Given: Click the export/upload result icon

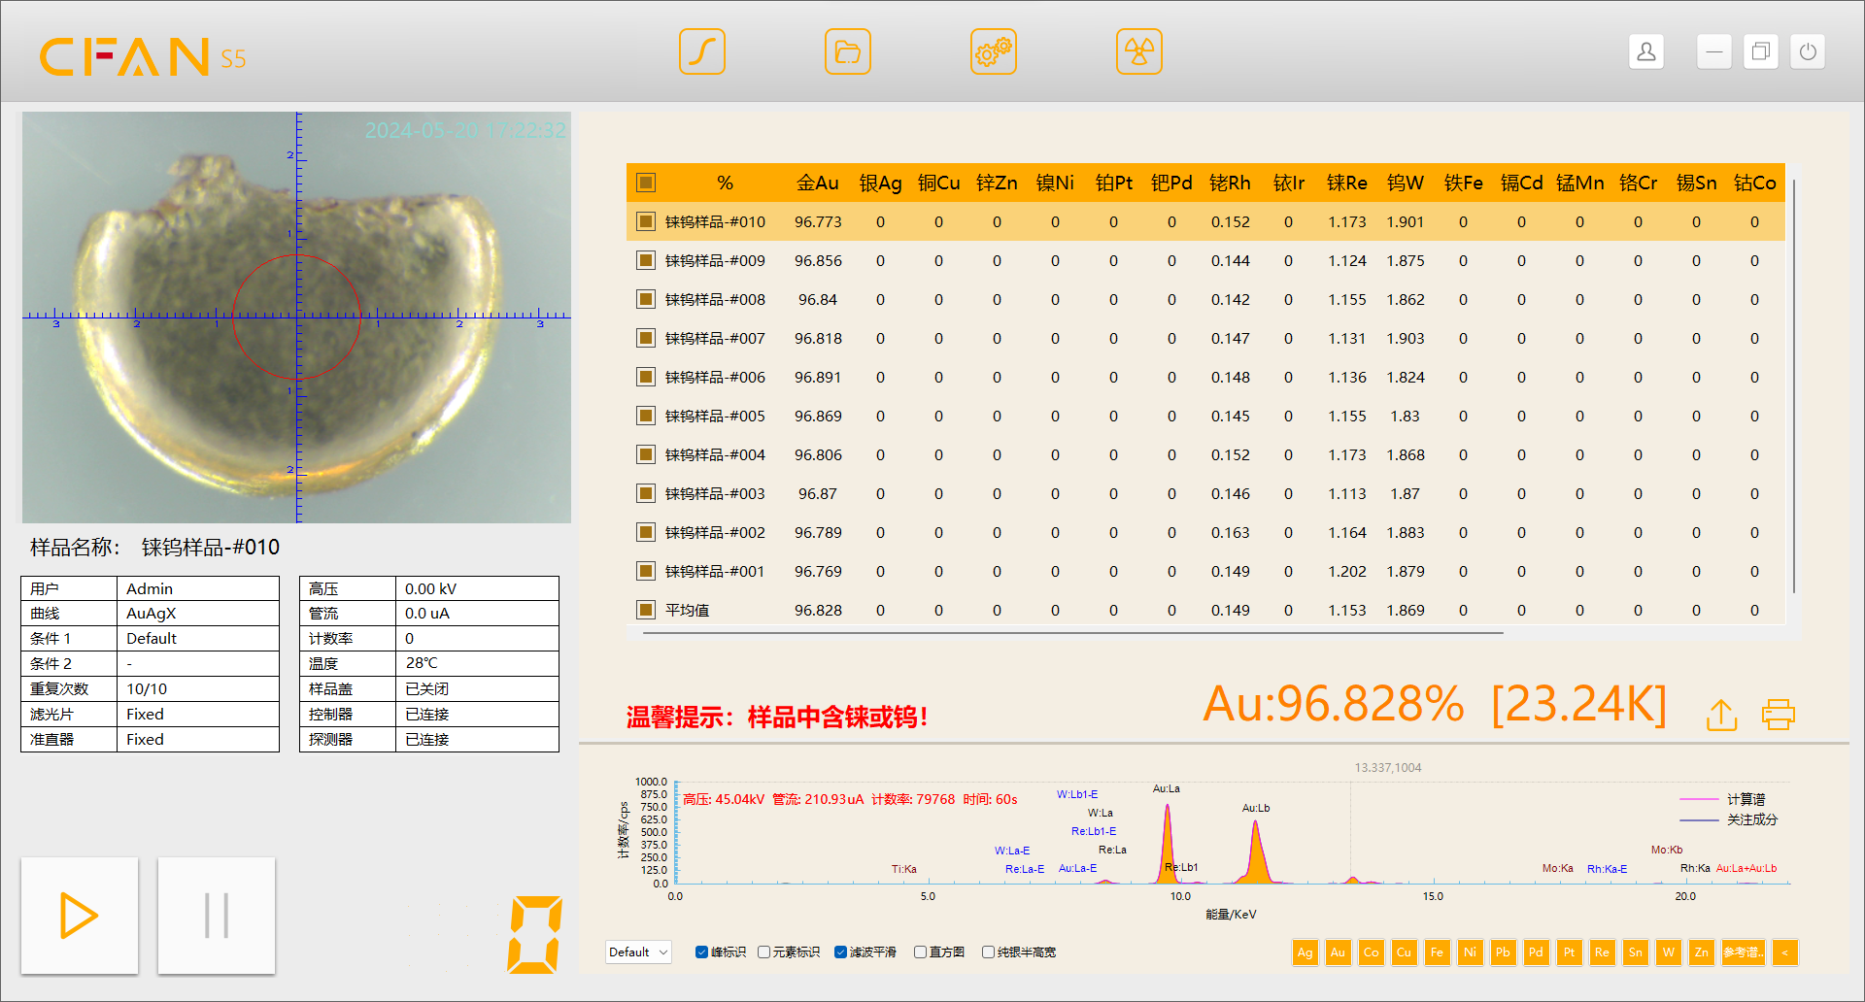Looking at the screenshot, I should pyautogui.click(x=1721, y=715).
